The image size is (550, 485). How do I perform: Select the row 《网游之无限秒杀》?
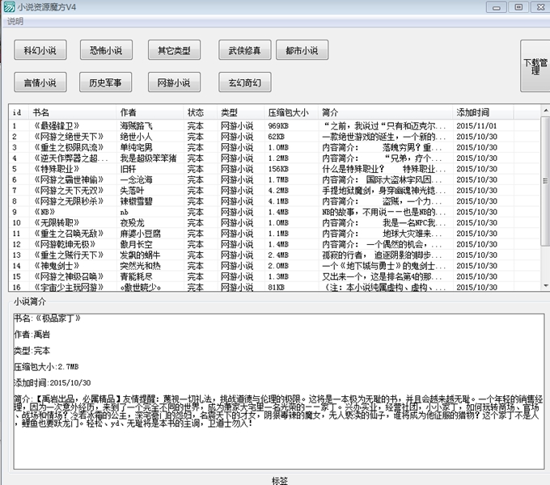click(x=274, y=201)
